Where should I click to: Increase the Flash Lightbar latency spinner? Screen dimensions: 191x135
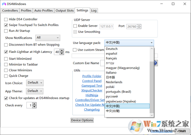(62, 50)
